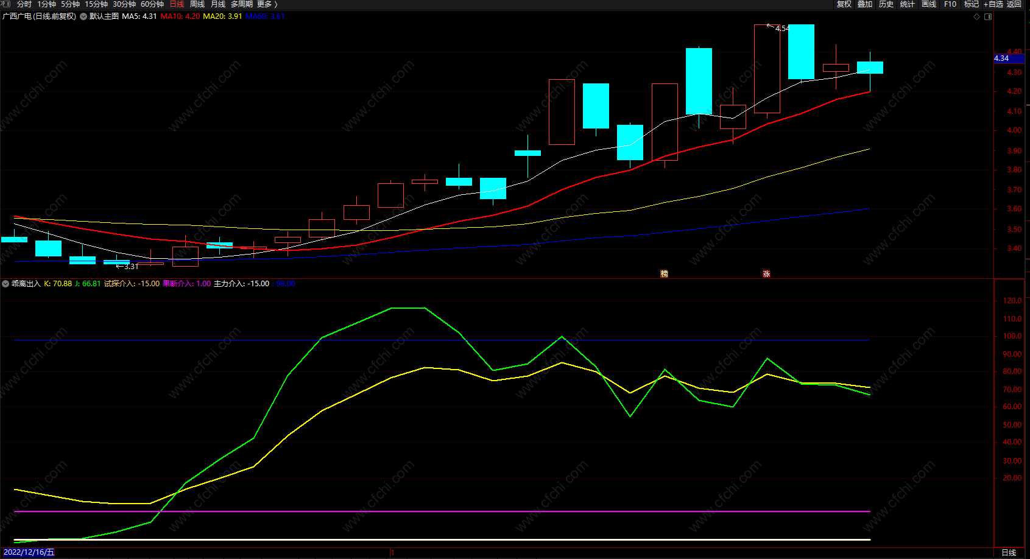The image size is (1030, 559).
Task: Click the 2022/12/16 date label in timeline
Action: [x=29, y=552]
